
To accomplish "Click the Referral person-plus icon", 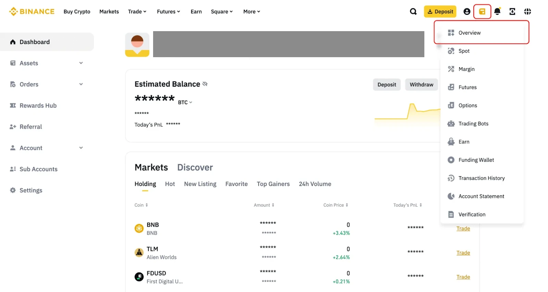I will point(13,127).
